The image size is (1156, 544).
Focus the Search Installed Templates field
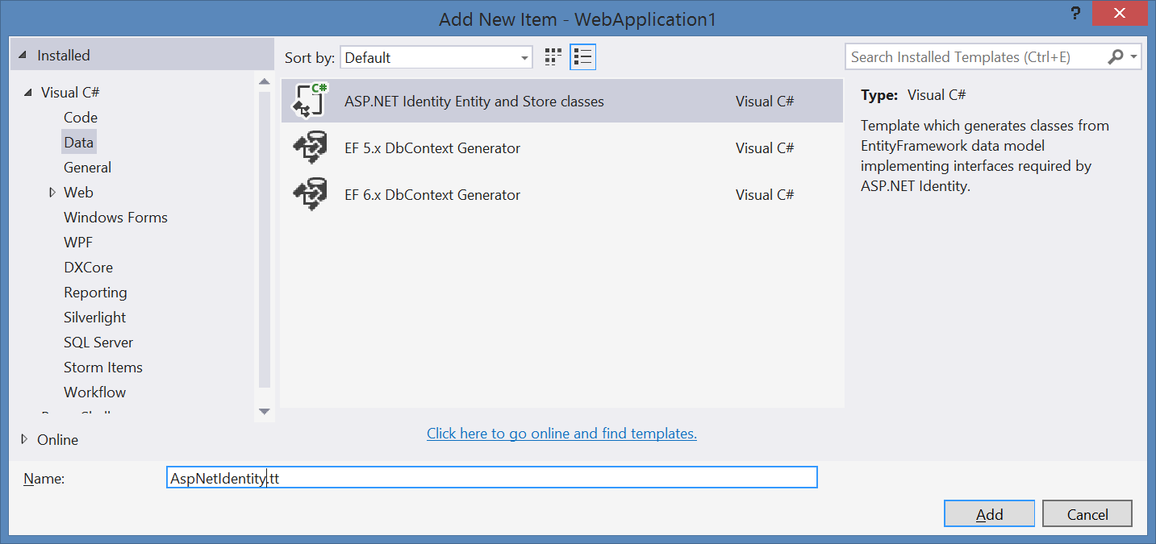(x=975, y=57)
